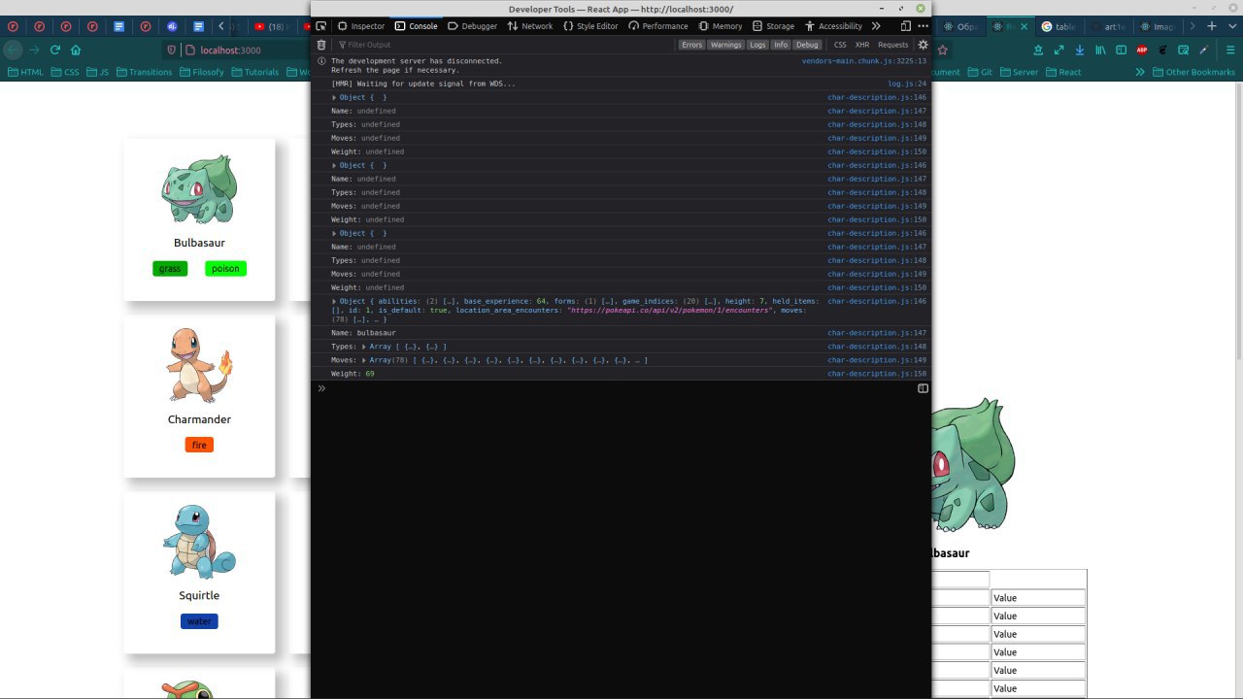Click the Filter Output input field
The height and width of the screenshot is (699, 1243).
pos(505,45)
